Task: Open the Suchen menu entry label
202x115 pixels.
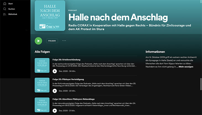Action: [12, 9]
